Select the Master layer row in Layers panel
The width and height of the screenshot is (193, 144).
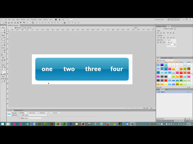click(x=174, y=92)
